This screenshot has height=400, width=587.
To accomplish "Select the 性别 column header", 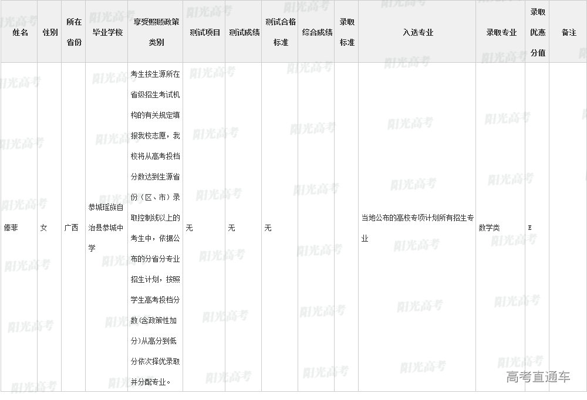I will 50,32.
